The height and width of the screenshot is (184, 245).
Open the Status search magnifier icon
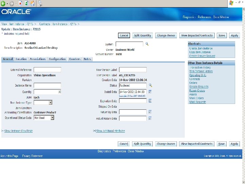[x=150, y=85]
